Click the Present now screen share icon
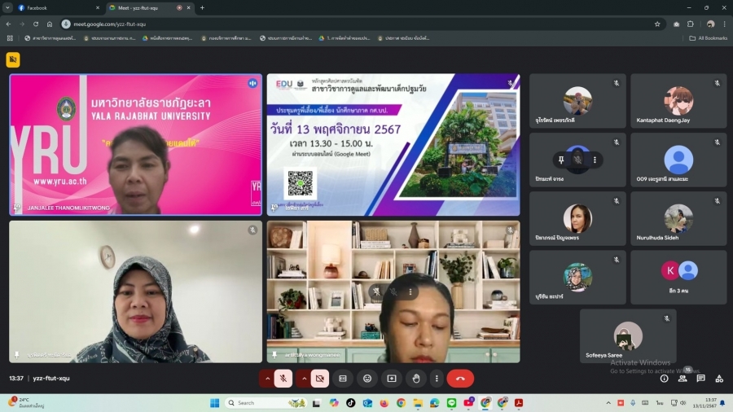 point(392,379)
